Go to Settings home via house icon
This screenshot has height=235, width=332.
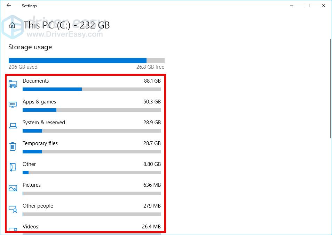pyautogui.click(x=13, y=25)
